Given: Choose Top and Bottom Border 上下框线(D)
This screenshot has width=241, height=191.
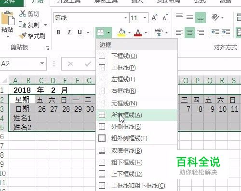Looking at the screenshot, I should tap(136, 174).
